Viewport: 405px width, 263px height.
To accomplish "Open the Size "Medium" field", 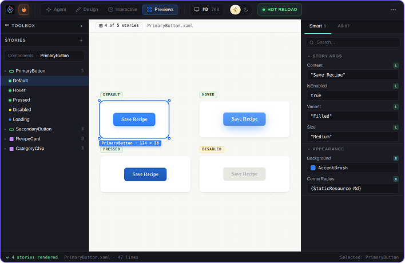I will pos(352,137).
